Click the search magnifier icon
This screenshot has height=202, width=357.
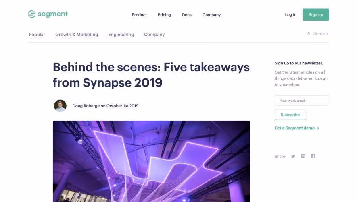point(309,34)
